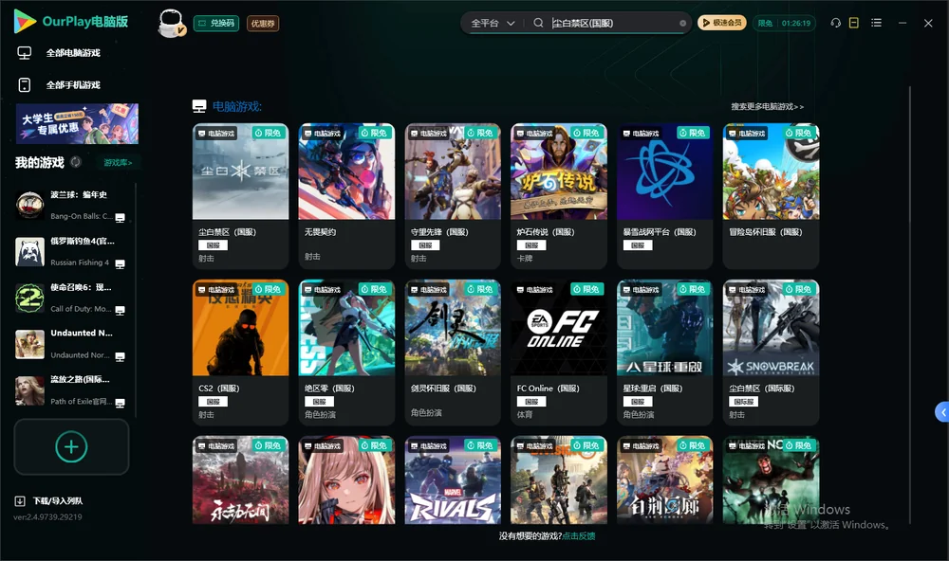Screen dimensions: 949x561
Task: Click the search field containing 尘白禁区(国服)
Action: (612, 23)
